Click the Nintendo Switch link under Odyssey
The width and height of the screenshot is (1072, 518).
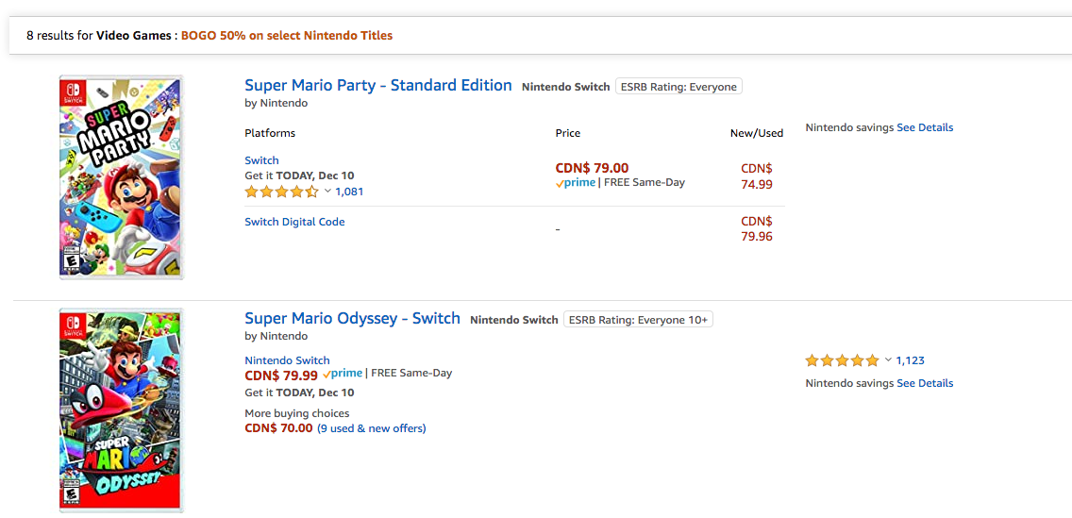pyautogui.click(x=287, y=360)
